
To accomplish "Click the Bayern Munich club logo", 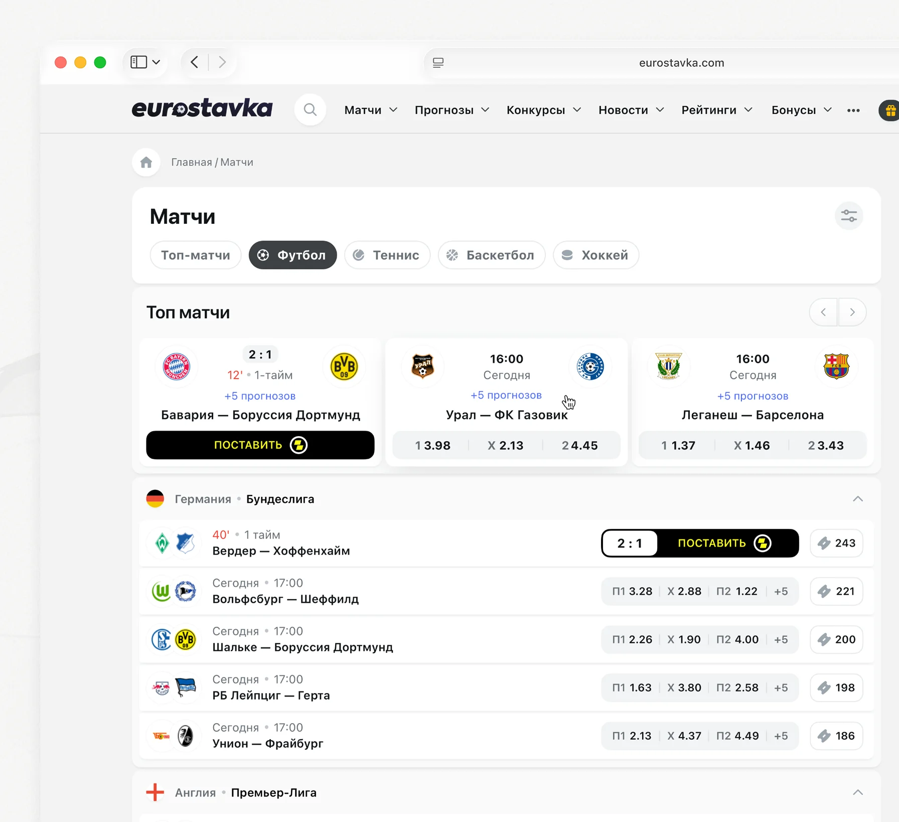I will (x=177, y=366).
